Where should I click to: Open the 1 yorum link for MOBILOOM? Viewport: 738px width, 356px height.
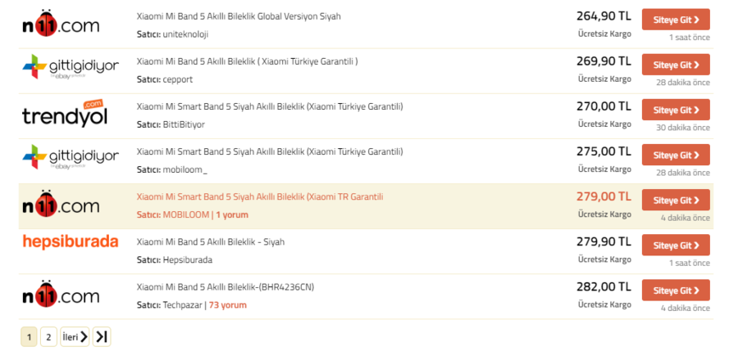pos(232,214)
